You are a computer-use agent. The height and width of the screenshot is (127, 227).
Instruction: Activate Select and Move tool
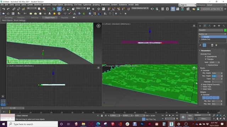(x=59, y=9)
